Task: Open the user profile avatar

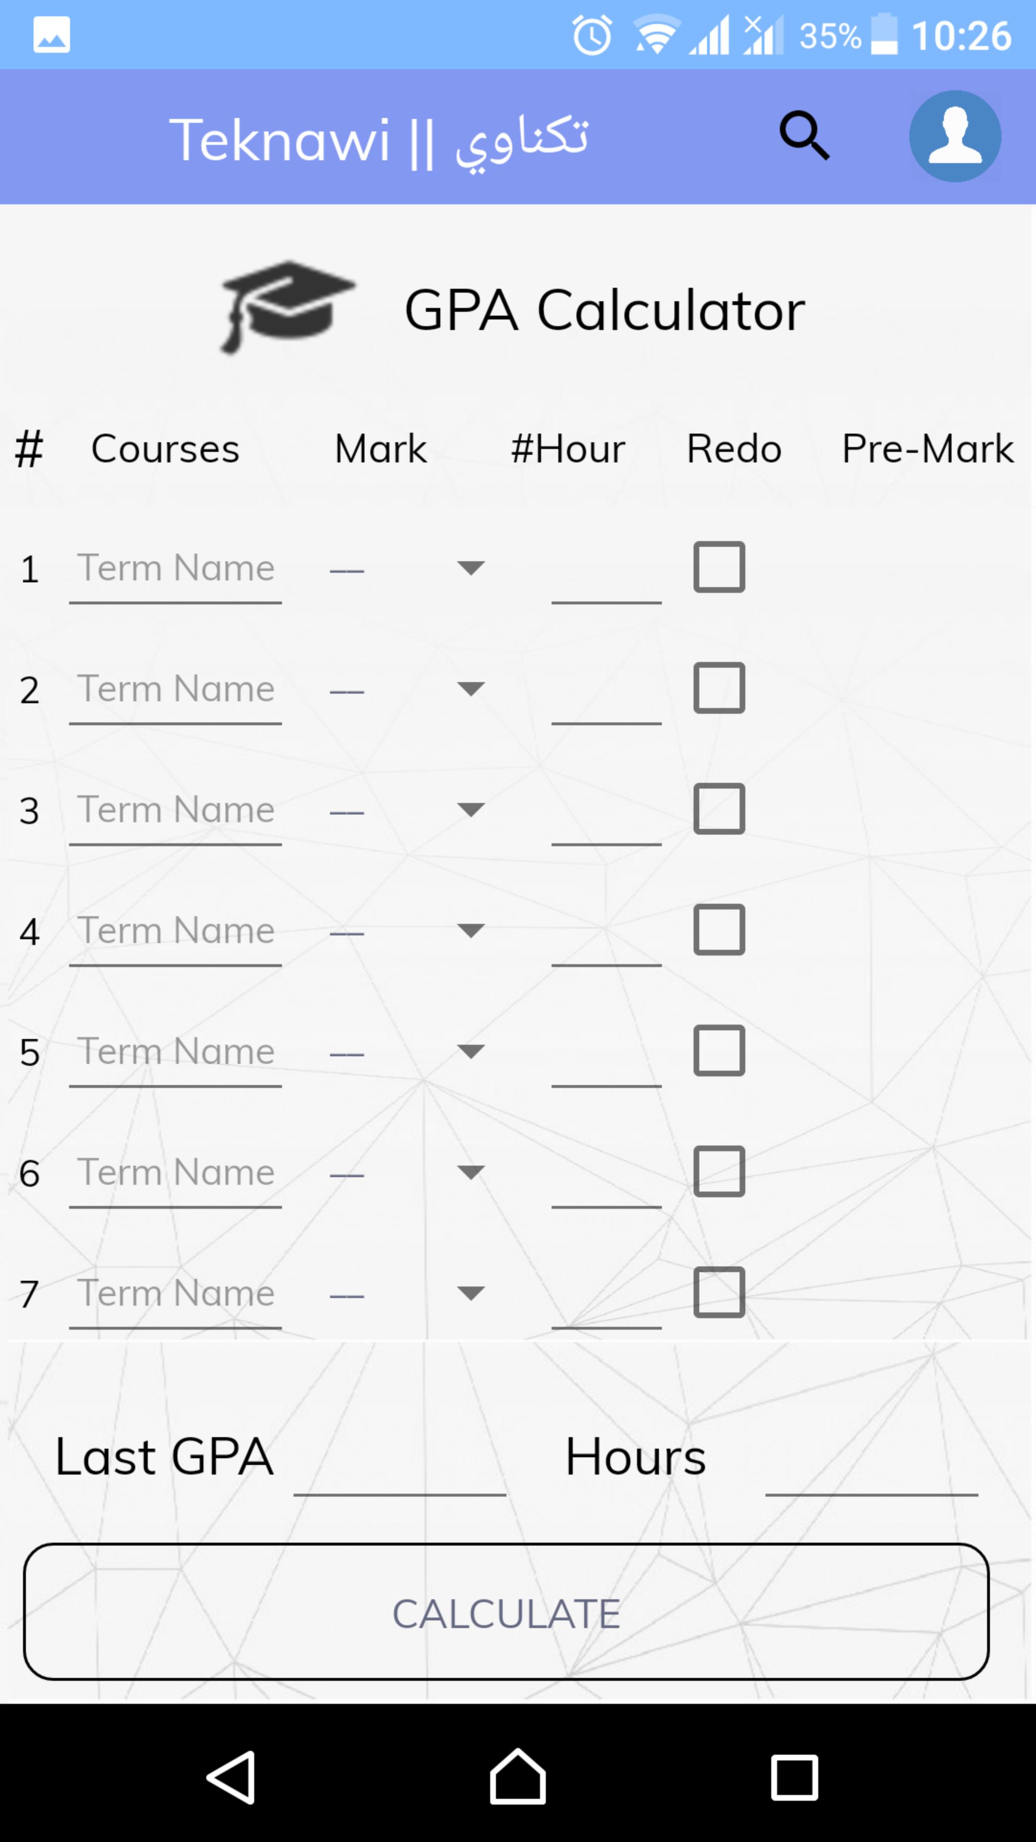Action: (x=954, y=136)
